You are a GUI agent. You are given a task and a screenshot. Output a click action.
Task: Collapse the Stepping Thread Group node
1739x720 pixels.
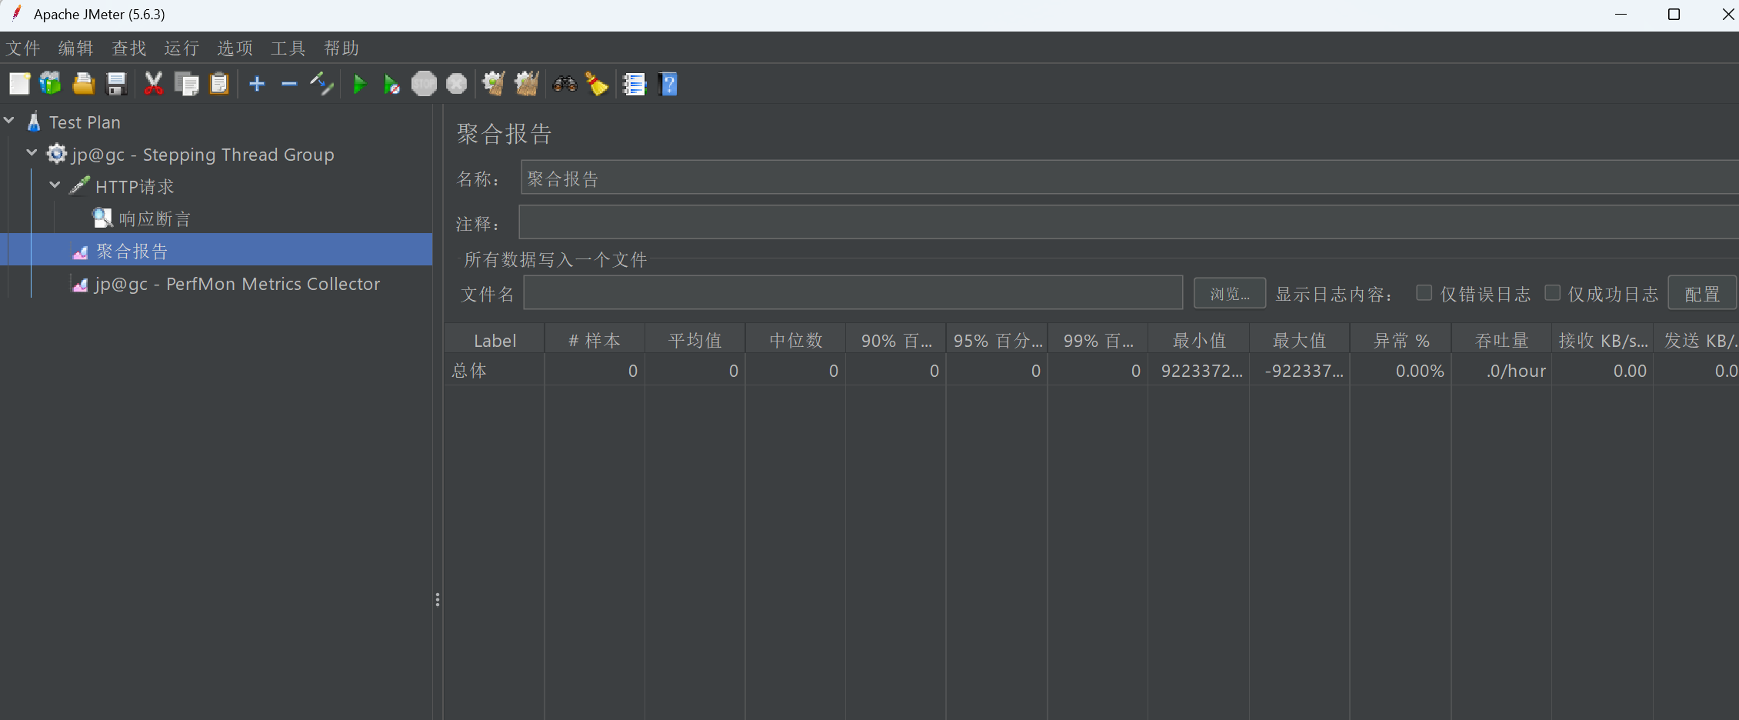click(32, 153)
